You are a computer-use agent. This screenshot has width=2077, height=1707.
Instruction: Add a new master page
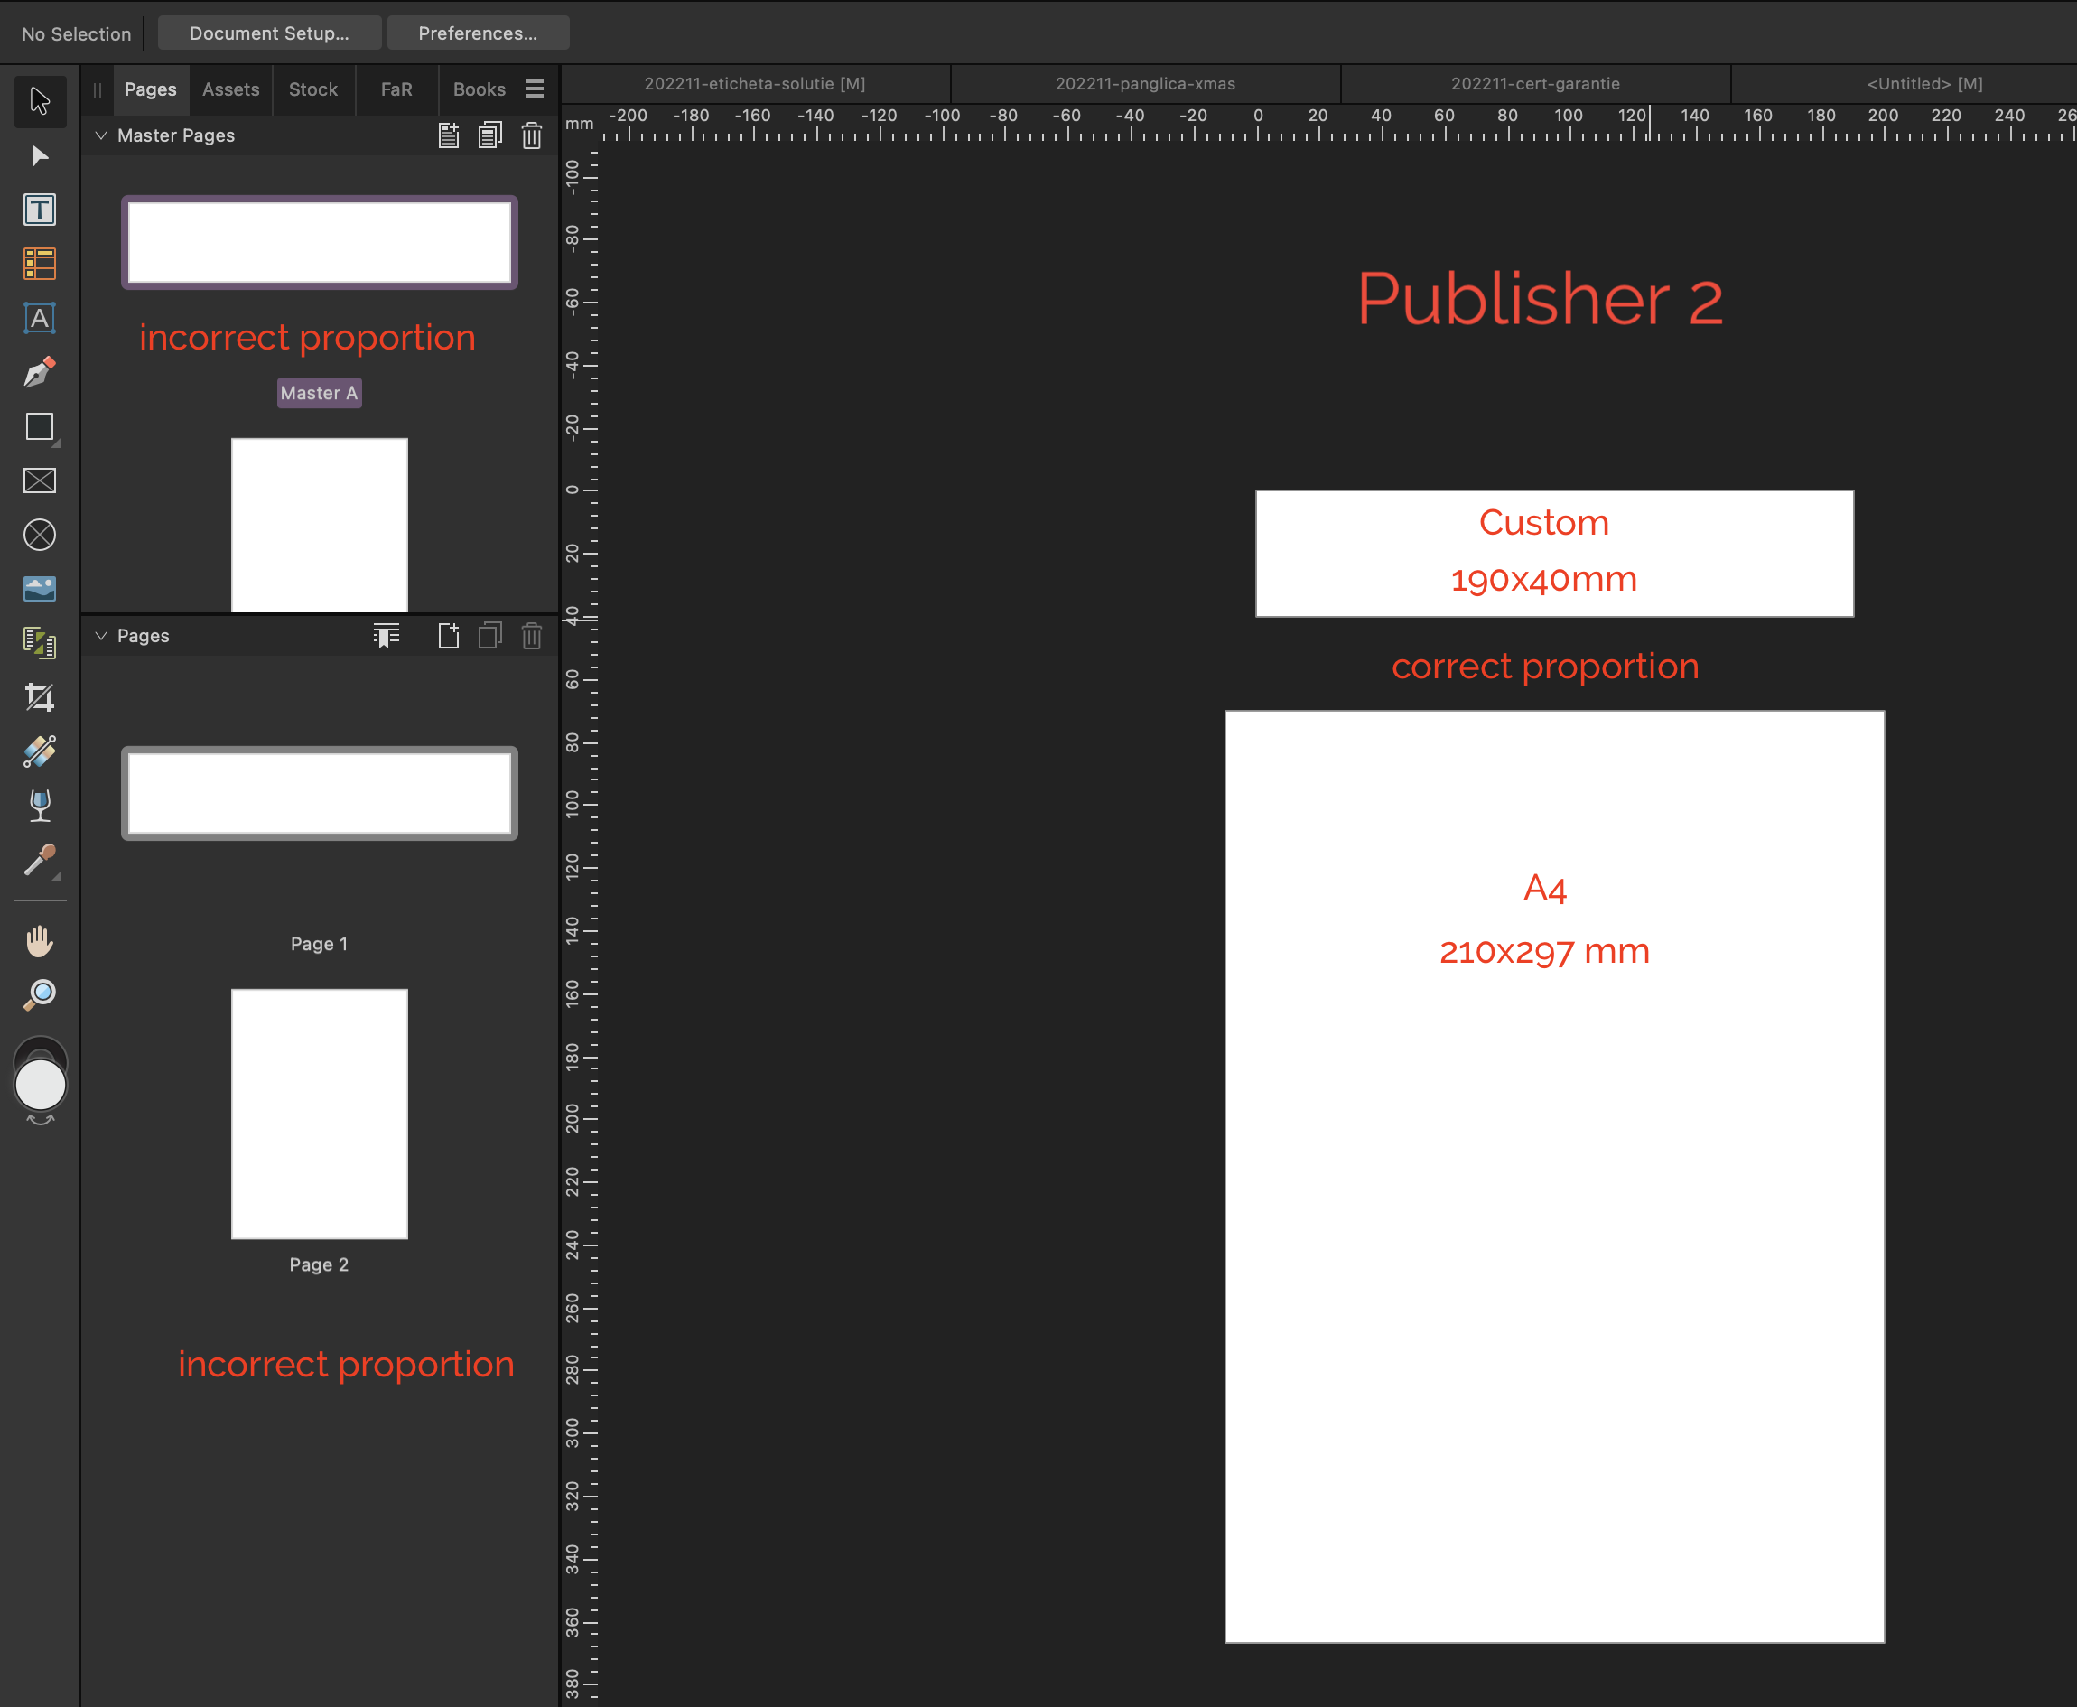click(x=449, y=135)
